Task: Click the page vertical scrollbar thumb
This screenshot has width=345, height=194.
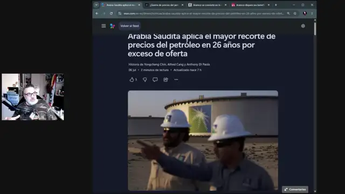Action: (x=315, y=29)
